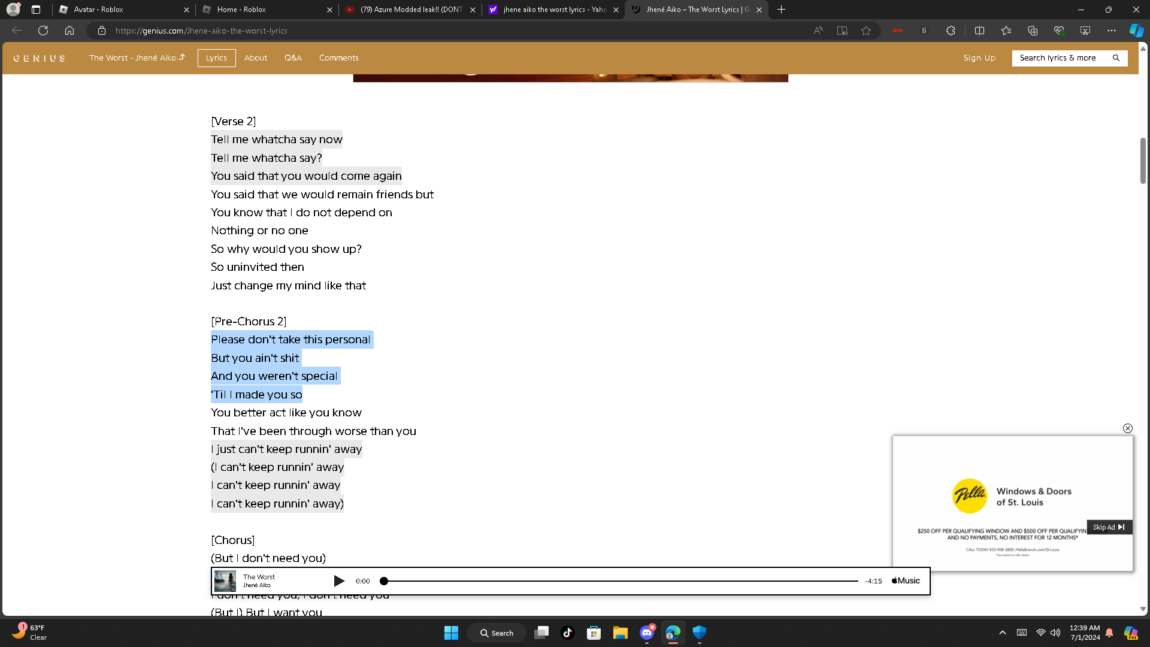This screenshot has width=1150, height=647.
Task: Go to the browser Home page
Action: (x=69, y=31)
